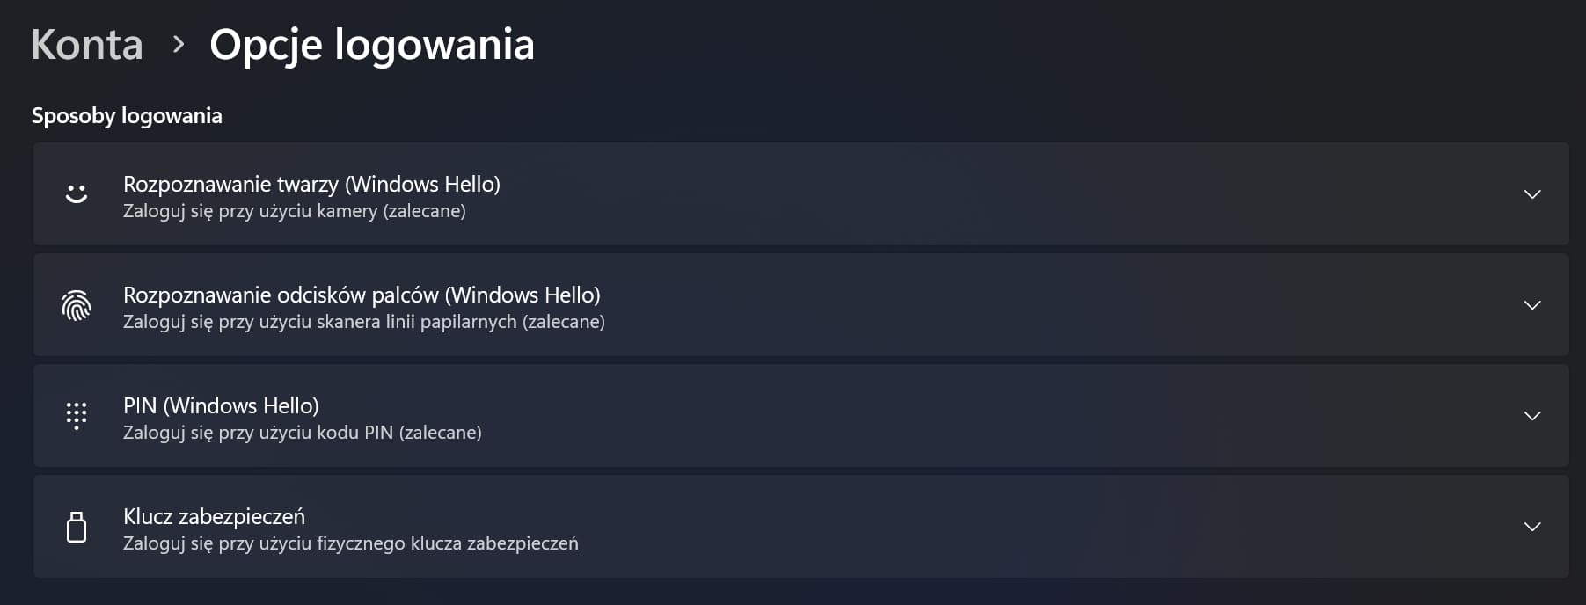This screenshot has width=1586, height=605.
Task: Click 'Zaloguj się przy użyciu kamery' description
Action: click(x=250, y=211)
